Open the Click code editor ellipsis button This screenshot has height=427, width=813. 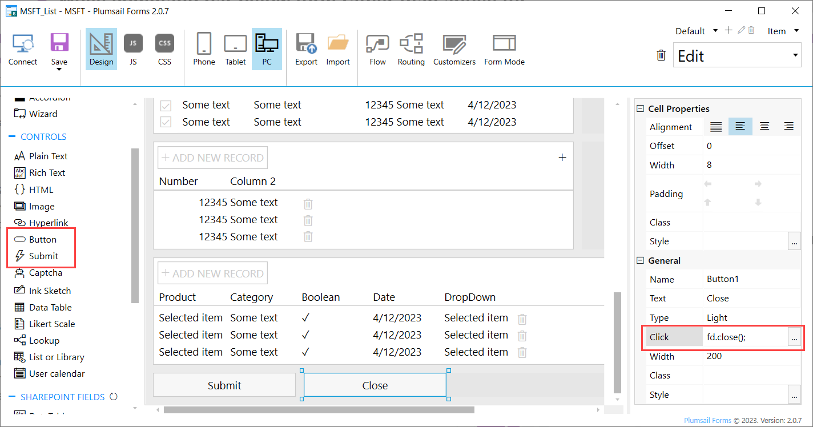794,337
